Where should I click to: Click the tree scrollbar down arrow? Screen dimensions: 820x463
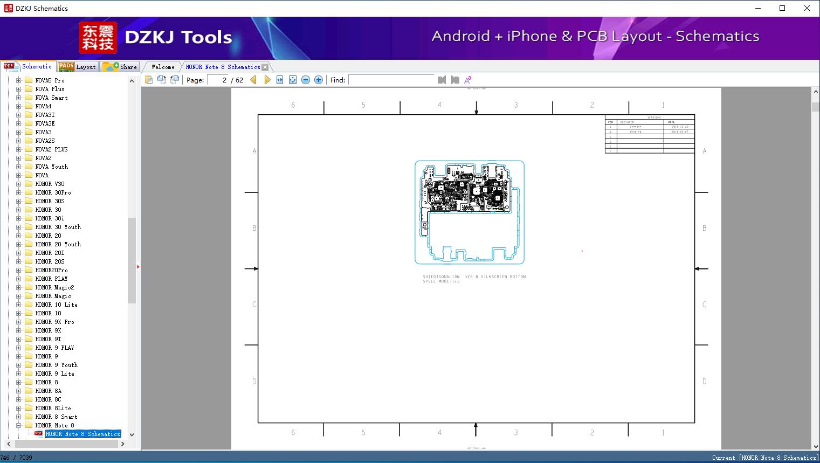click(x=132, y=434)
